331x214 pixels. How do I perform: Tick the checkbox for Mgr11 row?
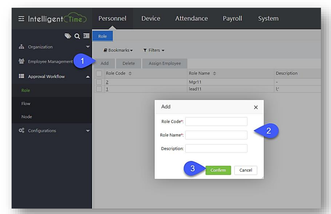(99, 83)
